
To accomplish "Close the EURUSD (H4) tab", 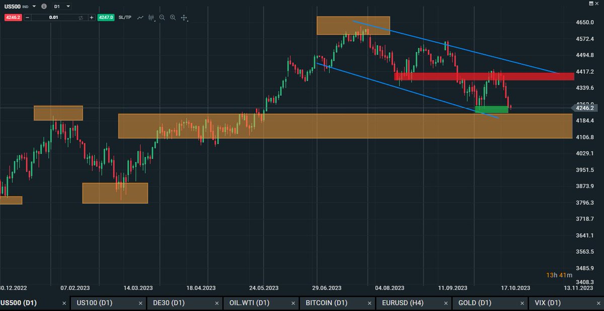I will (x=445, y=303).
